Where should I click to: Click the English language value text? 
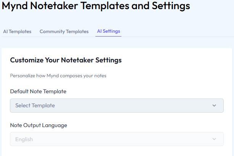click(x=24, y=139)
